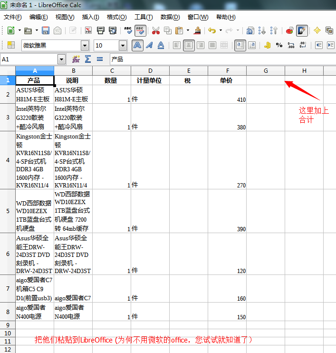
Task: Click the Sum sigma icon
Action: (x=87, y=59)
